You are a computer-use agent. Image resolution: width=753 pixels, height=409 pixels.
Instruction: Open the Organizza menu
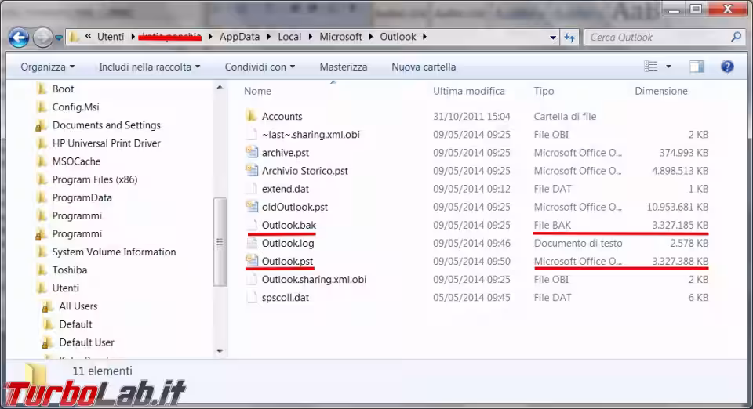(x=47, y=67)
